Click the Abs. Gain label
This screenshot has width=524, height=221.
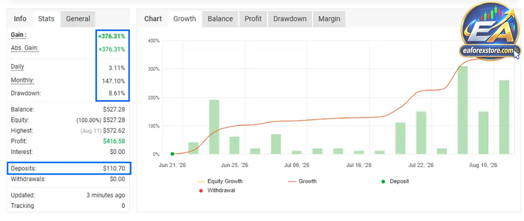(x=24, y=48)
